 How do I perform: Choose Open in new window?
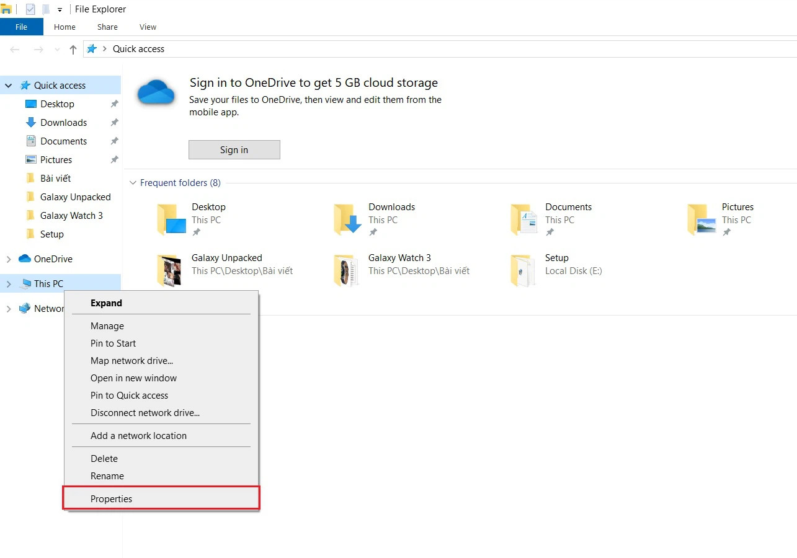pyautogui.click(x=161, y=378)
